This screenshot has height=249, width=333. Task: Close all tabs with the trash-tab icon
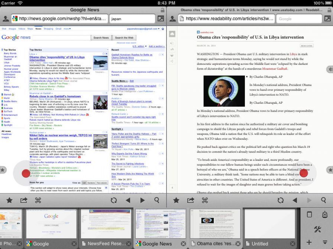[325, 214]
